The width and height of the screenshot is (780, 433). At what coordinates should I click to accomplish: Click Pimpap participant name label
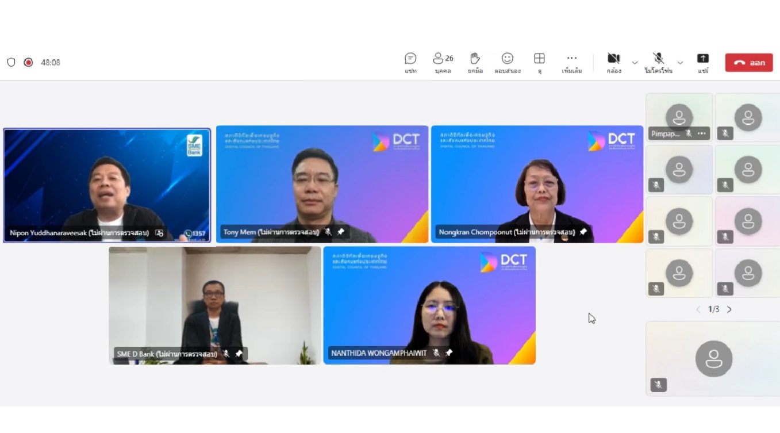tap(665, 133)
